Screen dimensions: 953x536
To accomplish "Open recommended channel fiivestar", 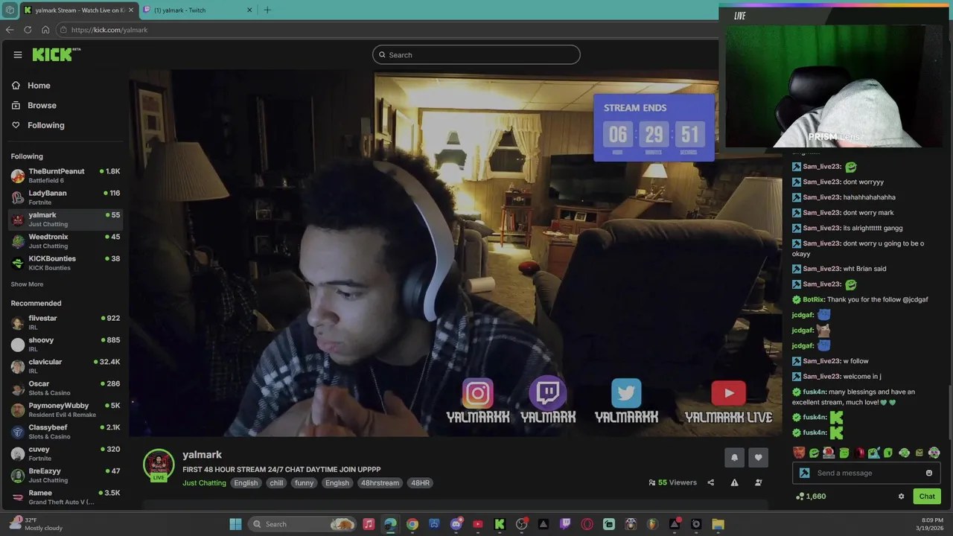I will (x=66, y=322).
